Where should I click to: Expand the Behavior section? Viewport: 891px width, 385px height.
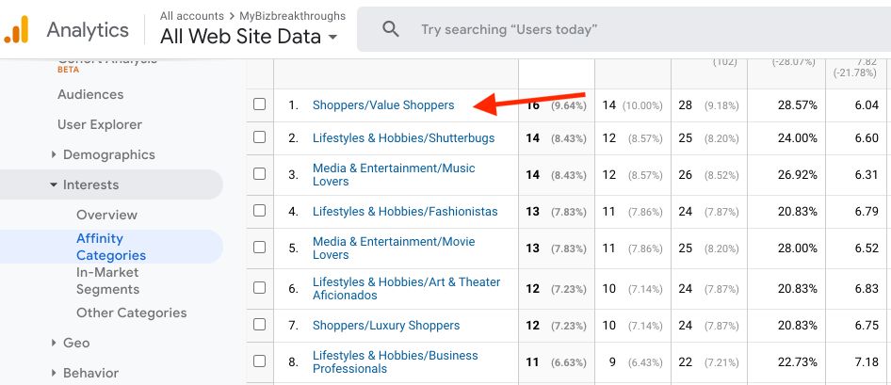54,373
